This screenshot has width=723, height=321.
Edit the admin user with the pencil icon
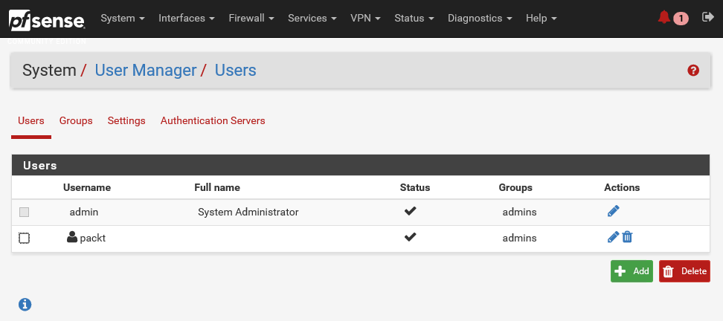coord(613,212)
